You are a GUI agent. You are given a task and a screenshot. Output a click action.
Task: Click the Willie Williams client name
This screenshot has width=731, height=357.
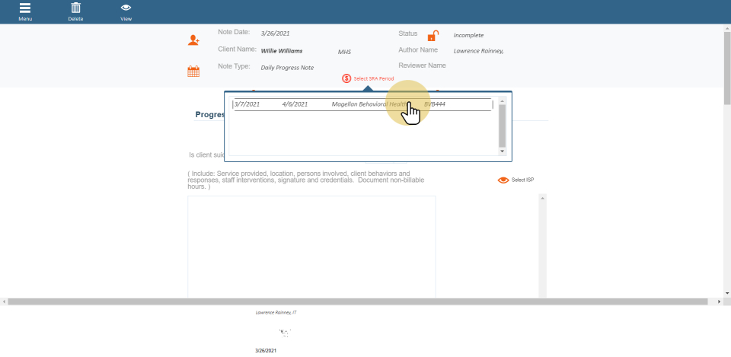click(281, 51)
